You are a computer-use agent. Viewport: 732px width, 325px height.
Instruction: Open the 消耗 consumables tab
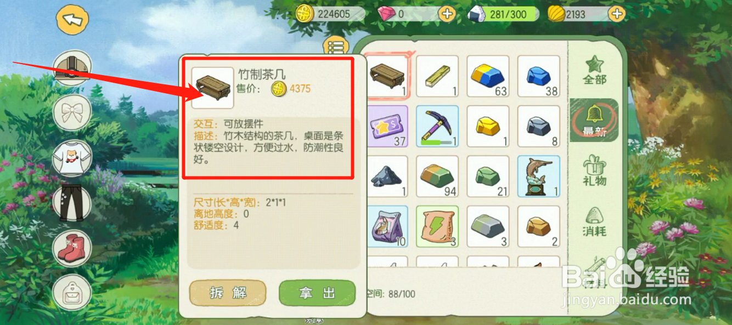594,221
